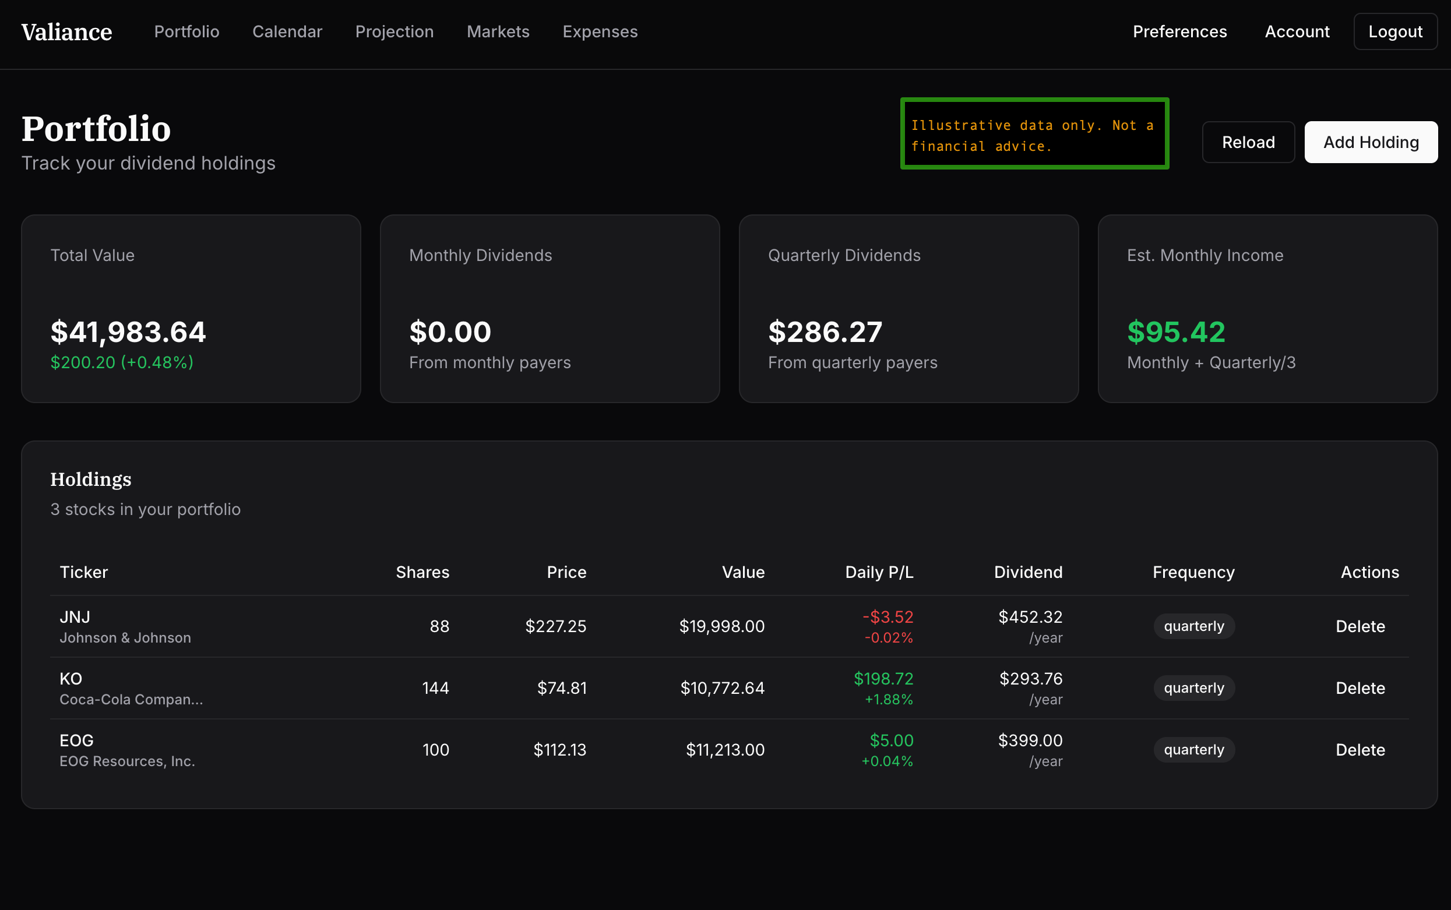Navigate to Expenses
Image resolution: width=1451 pixels, height=910 pixels.
tap(600, 32)
